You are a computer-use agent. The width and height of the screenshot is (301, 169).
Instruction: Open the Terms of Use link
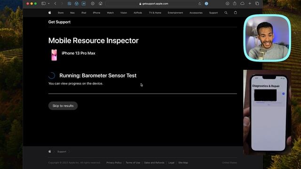coord(133,163)
